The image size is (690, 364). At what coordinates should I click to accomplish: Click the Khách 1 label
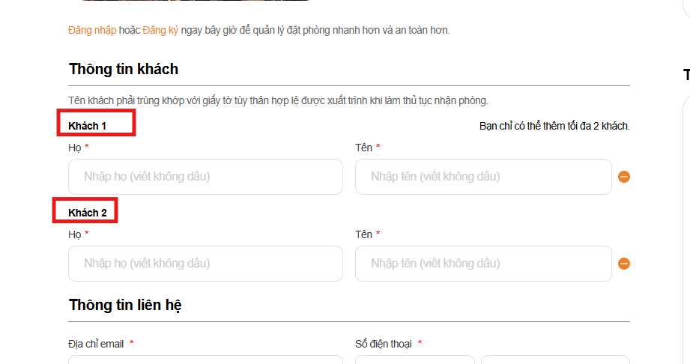(x=87, y=126)
